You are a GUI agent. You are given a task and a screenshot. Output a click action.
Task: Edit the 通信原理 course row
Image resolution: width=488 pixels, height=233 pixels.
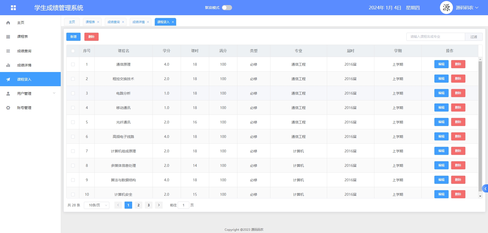[x=441, y=64]
